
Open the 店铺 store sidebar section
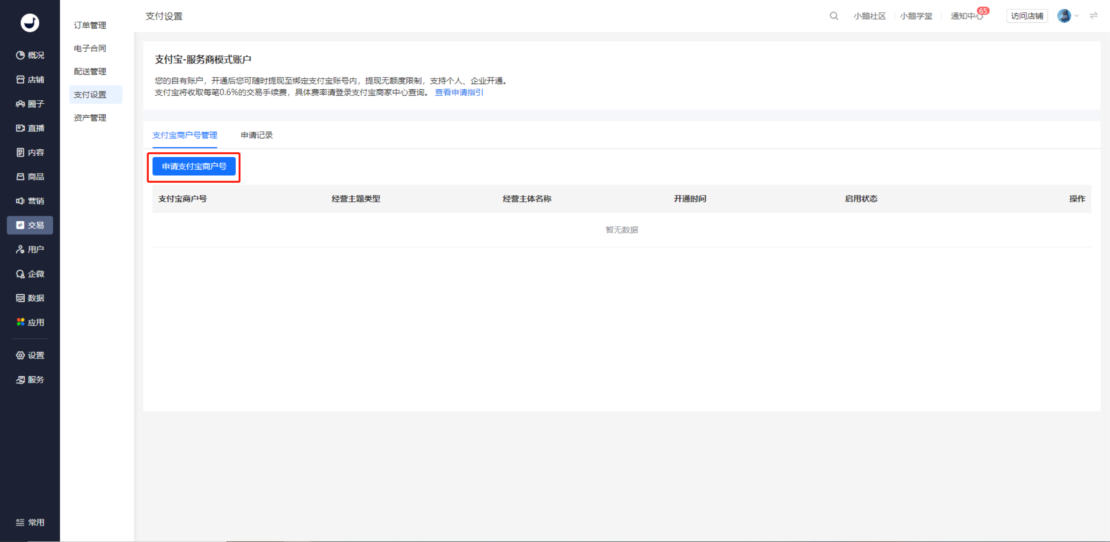point(30,79)
